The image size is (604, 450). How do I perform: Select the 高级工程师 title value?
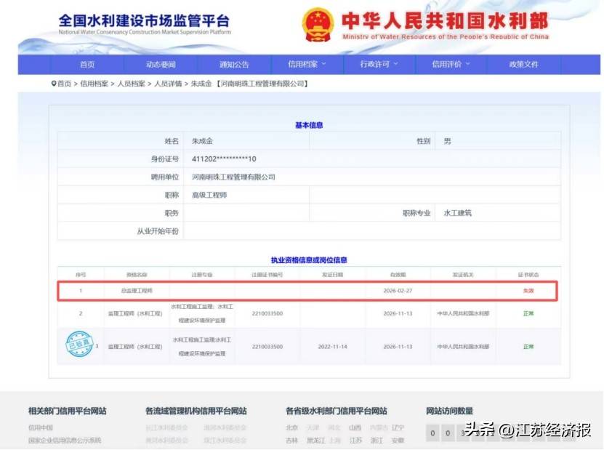coord(209,195)
